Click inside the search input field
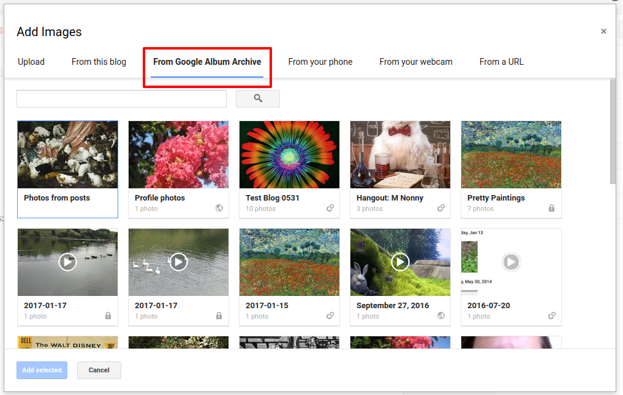The image size is (623, 395). (x=121, y=98)
